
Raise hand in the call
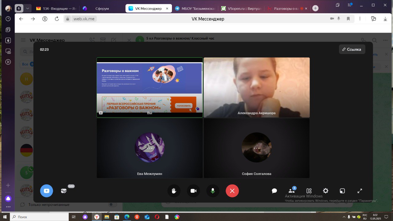174,191
